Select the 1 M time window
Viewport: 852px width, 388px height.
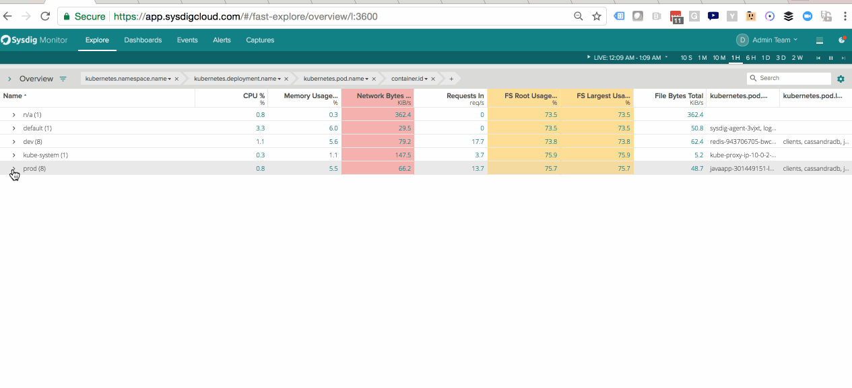point(702,58)
